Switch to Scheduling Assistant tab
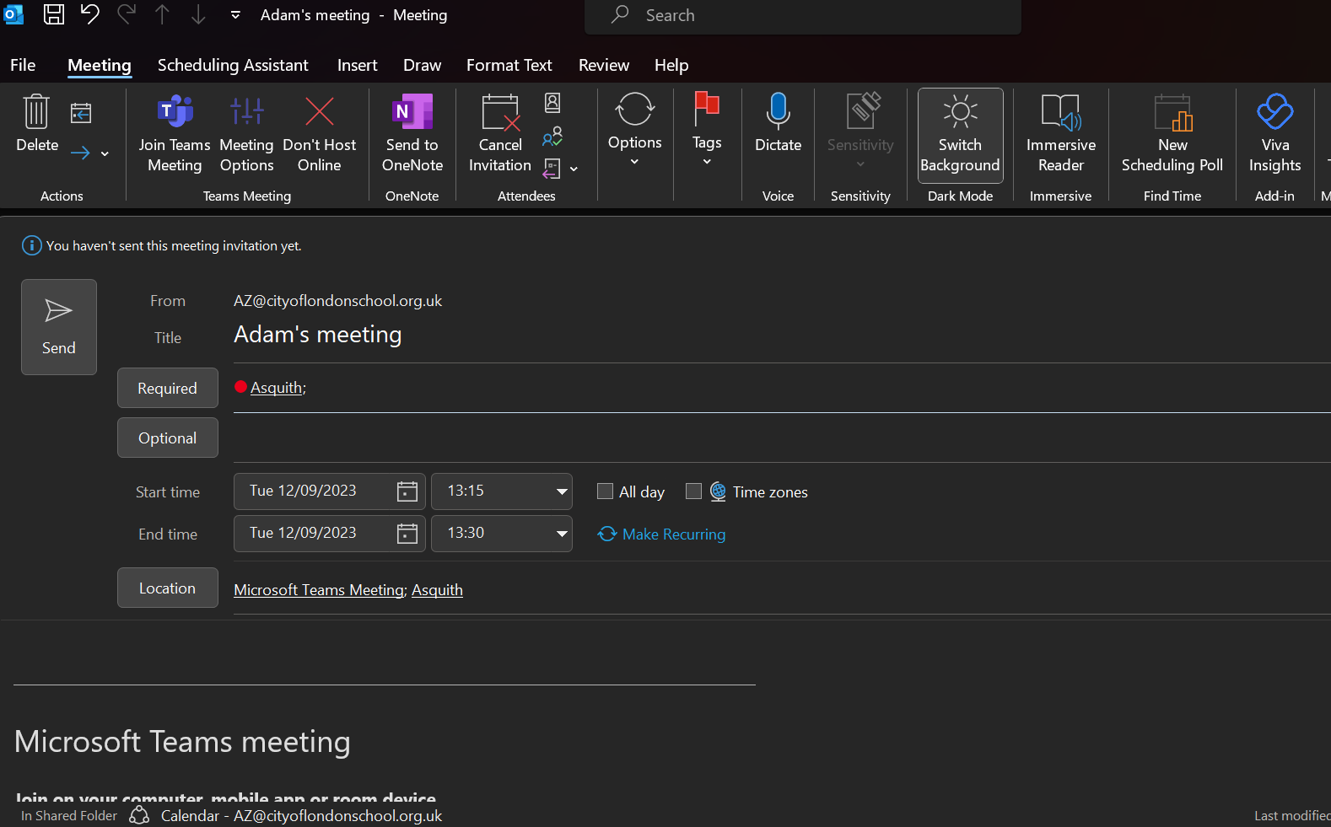The width and height of the screenshot is (1331, 827). [233, 65]
